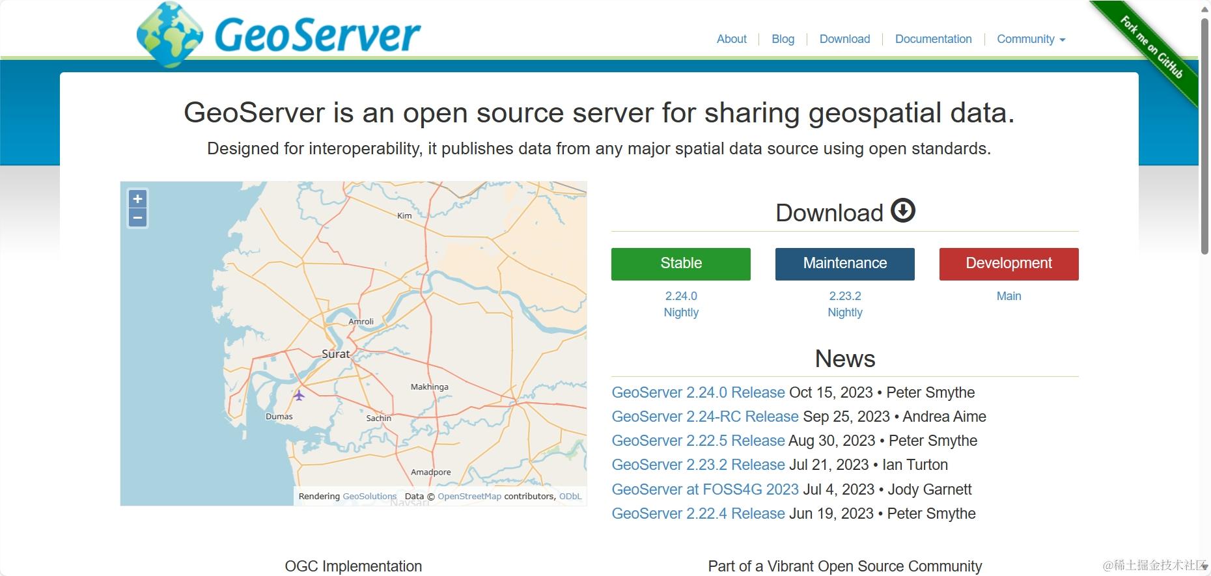Open GeoServer 2.22.4 Release news
This screenshot has height=576, width=1211.
point(698,514)
